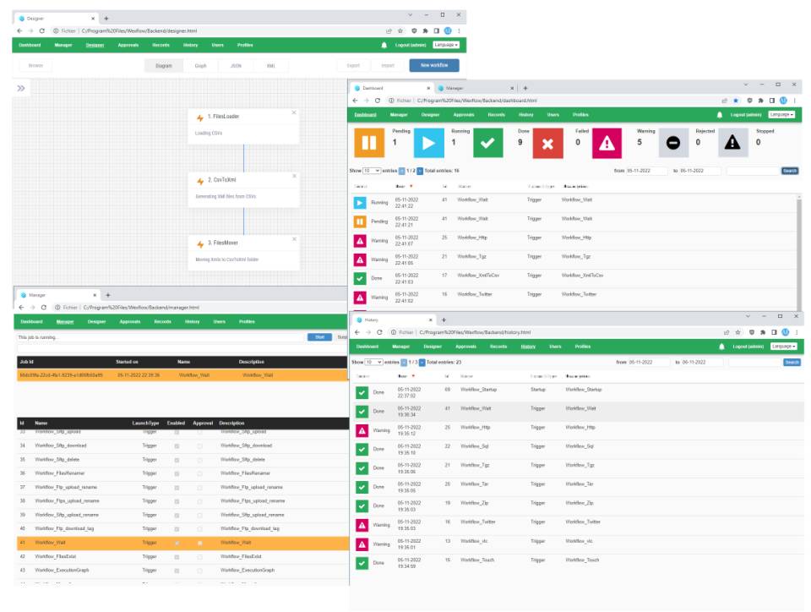Remove the FilesLoader task via its X icon
Viewport: 811px width, 612px height.
(x=294, y=112)
